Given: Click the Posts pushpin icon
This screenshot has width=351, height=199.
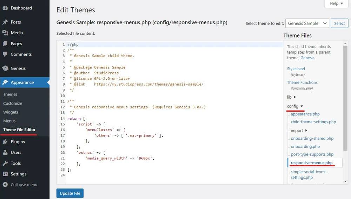Looking at the screenshot, I should pos(5,22).
